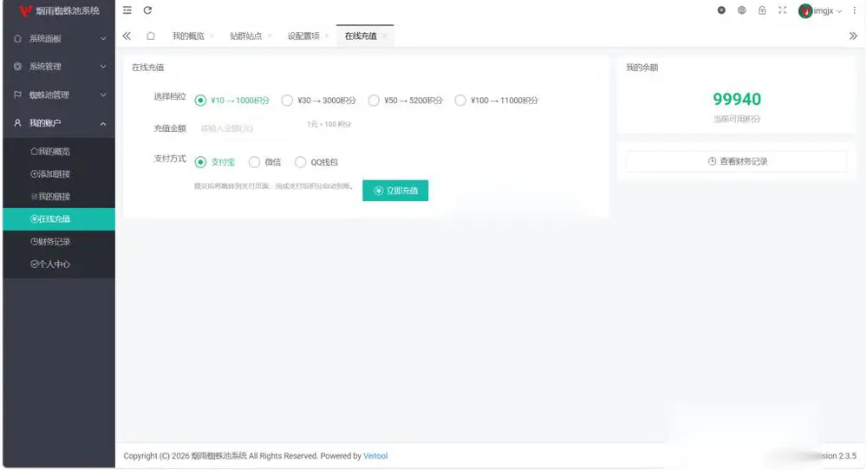Close the 在线充值 tab
Viewport: 867px width, 470px height.
(x=384, y=36)
